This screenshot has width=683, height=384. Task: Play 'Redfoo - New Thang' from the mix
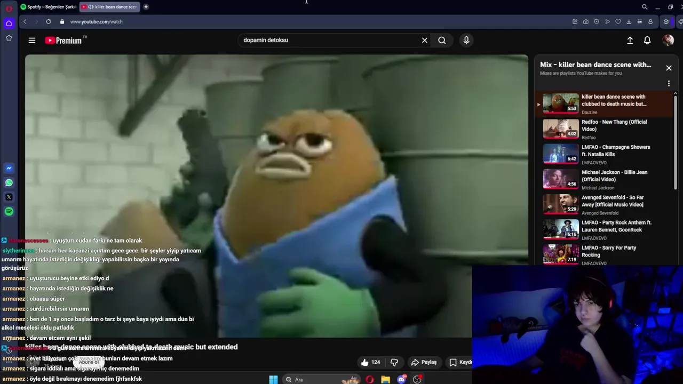[603, 129]
